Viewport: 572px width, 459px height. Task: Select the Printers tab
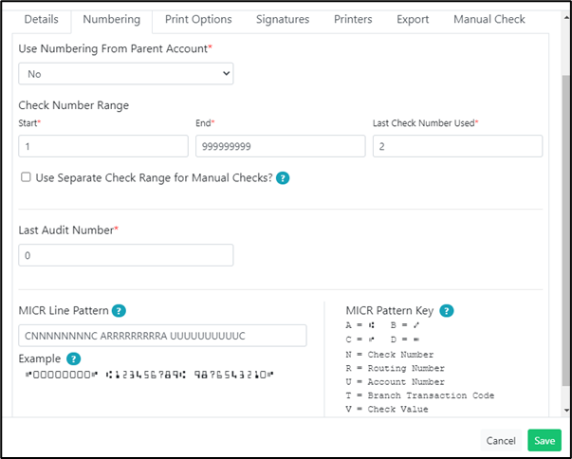tap(353, 19)
